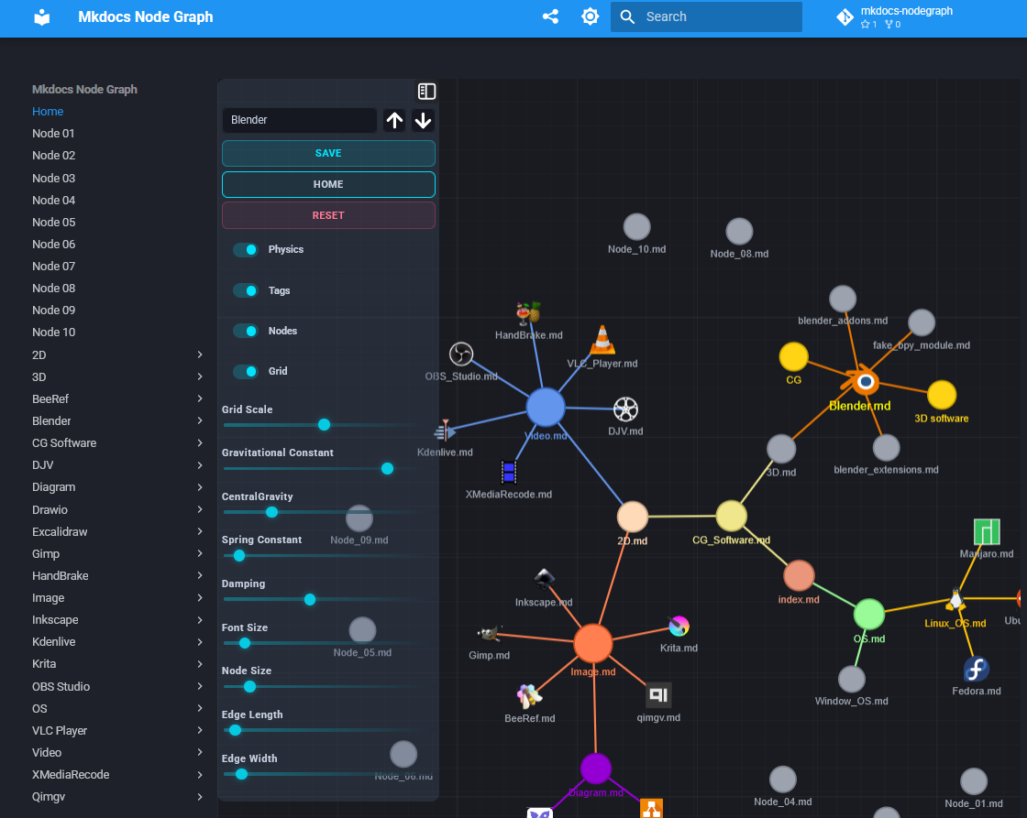Select the HandBrake.md pineapple node icon
Image resolution: width=1027 pixels, height=818 pixels.
(x=528, y=312)
